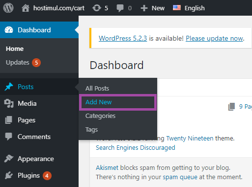Click the updates refresh icon in admin bar

pyautogui.click(x=97, y=8)
